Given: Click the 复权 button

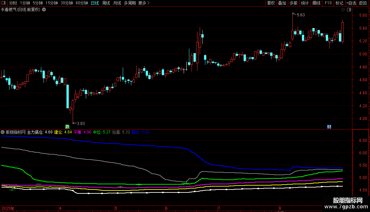Looking at the screenshot, I should [x=271, y=3].
